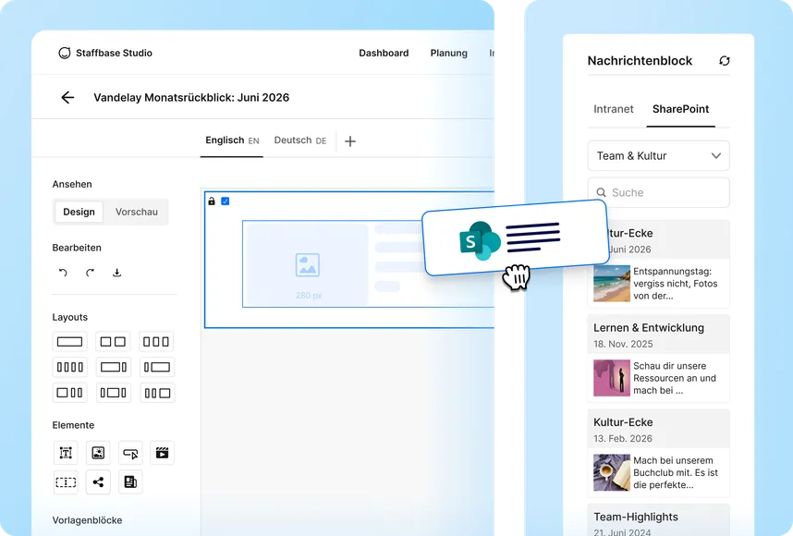Click the download icon under Bearbeiten

116,273
